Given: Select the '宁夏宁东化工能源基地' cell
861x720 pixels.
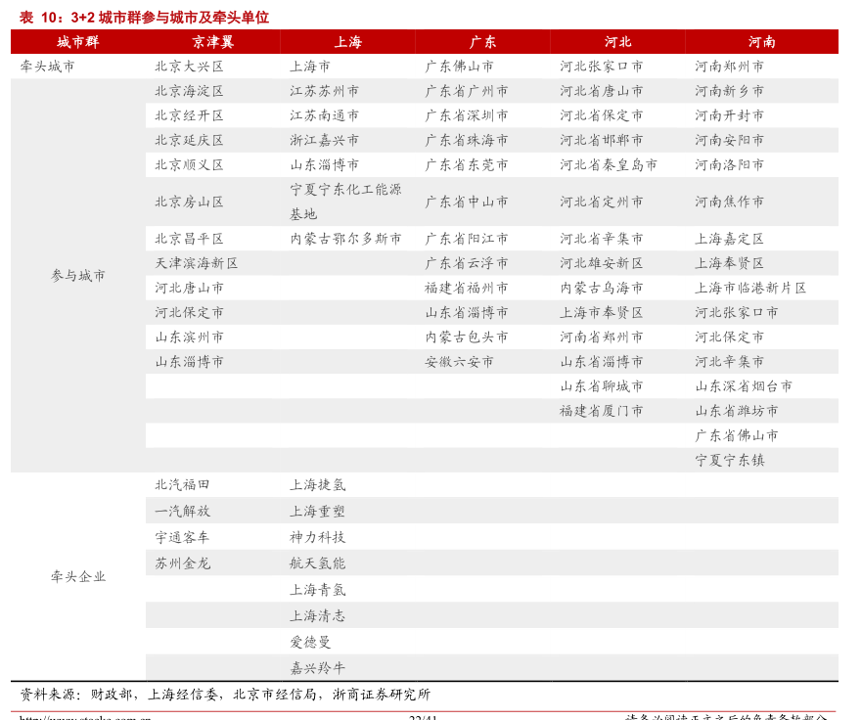Looking at the screenshot, I should click(346, 202).
